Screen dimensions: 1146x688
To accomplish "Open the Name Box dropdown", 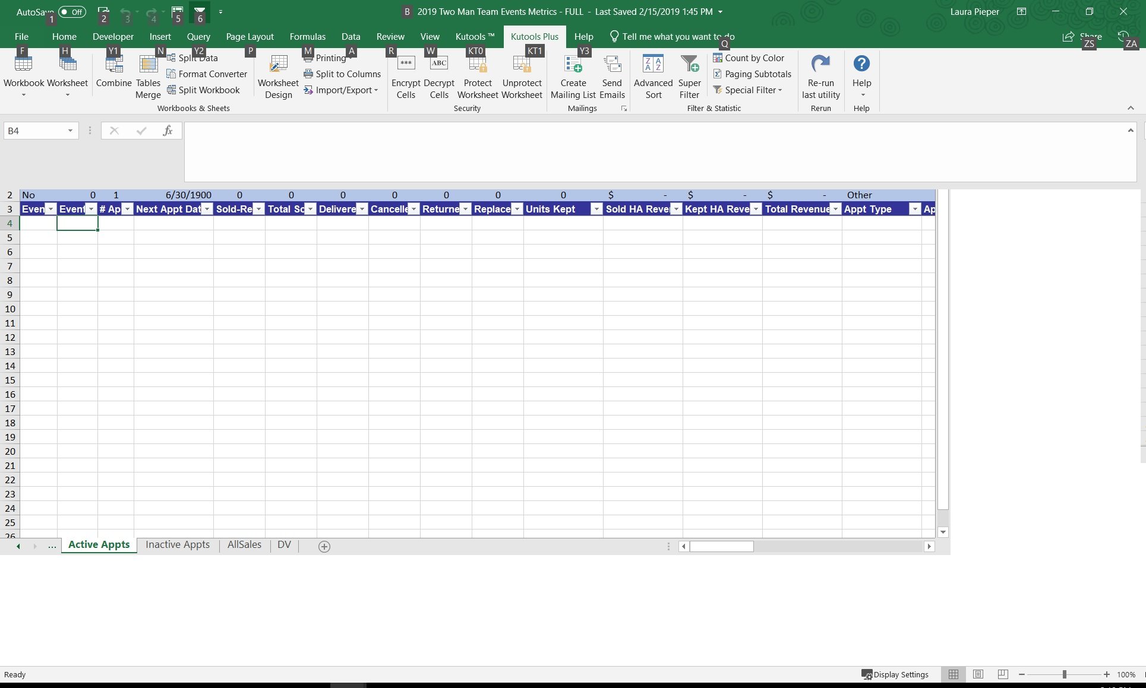I will [70, 131].
